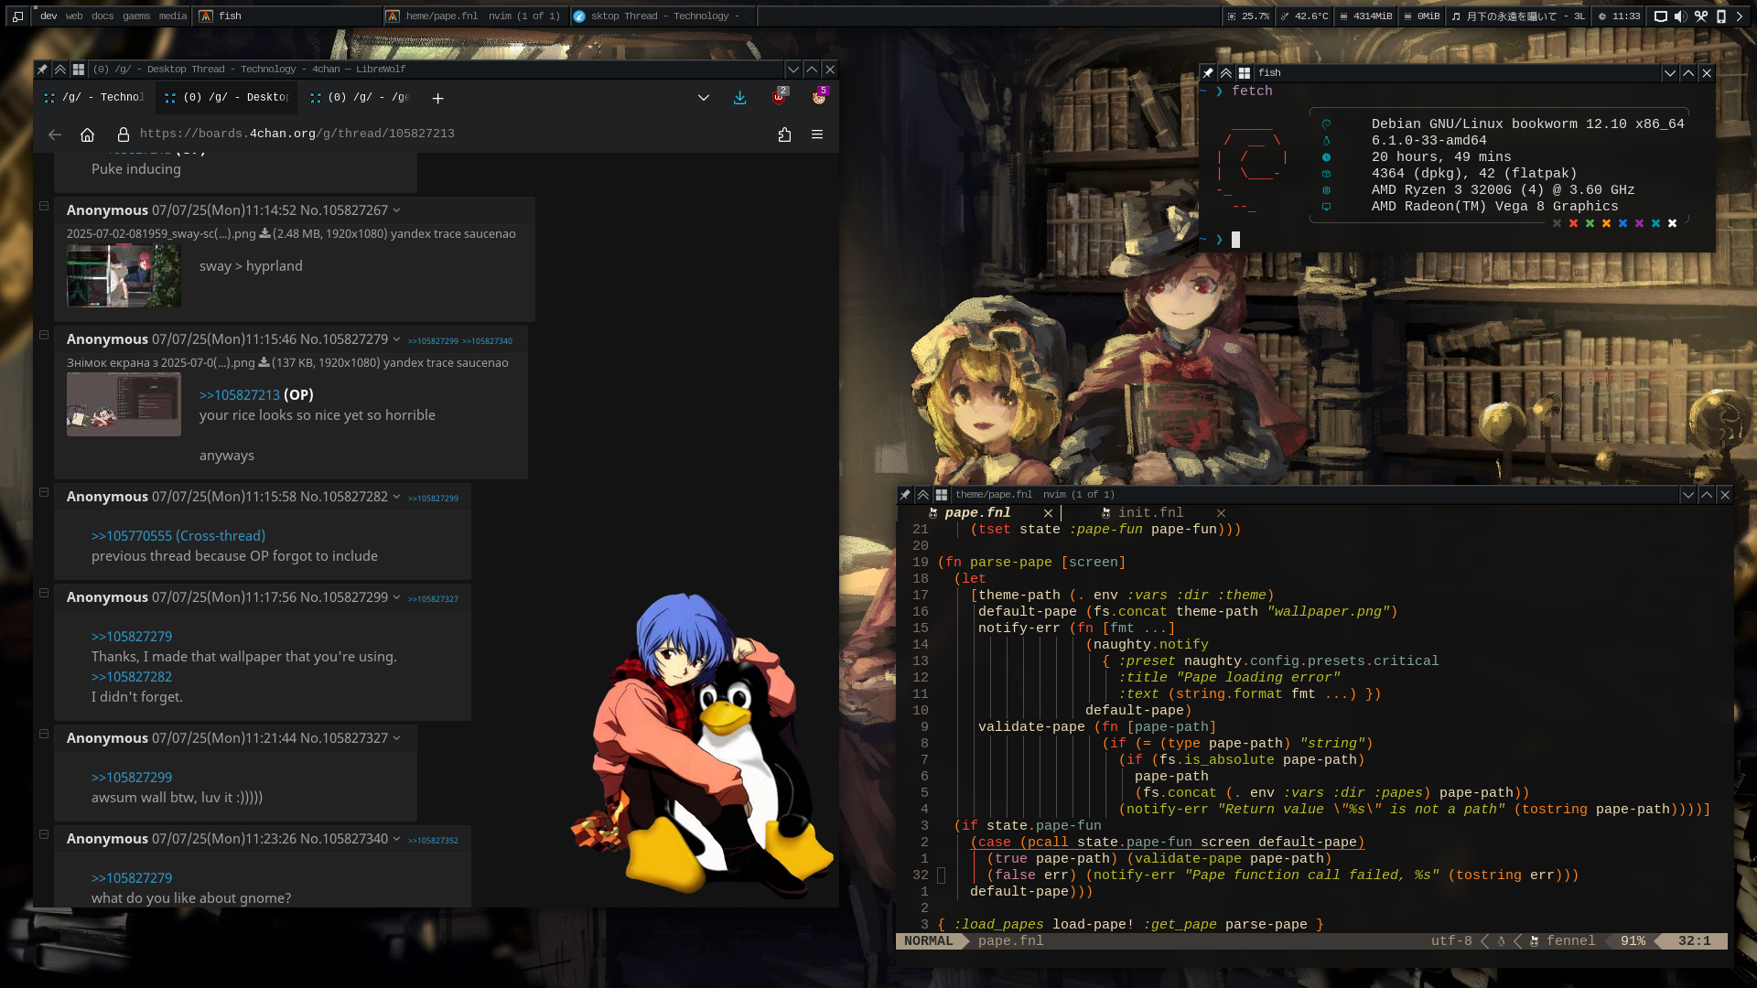Collapse post No.105827299 with minus box

(x=43, y=593)
